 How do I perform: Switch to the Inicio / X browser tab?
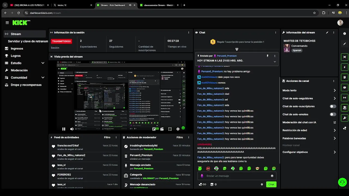pyautogui.click(x=73, y=5)
